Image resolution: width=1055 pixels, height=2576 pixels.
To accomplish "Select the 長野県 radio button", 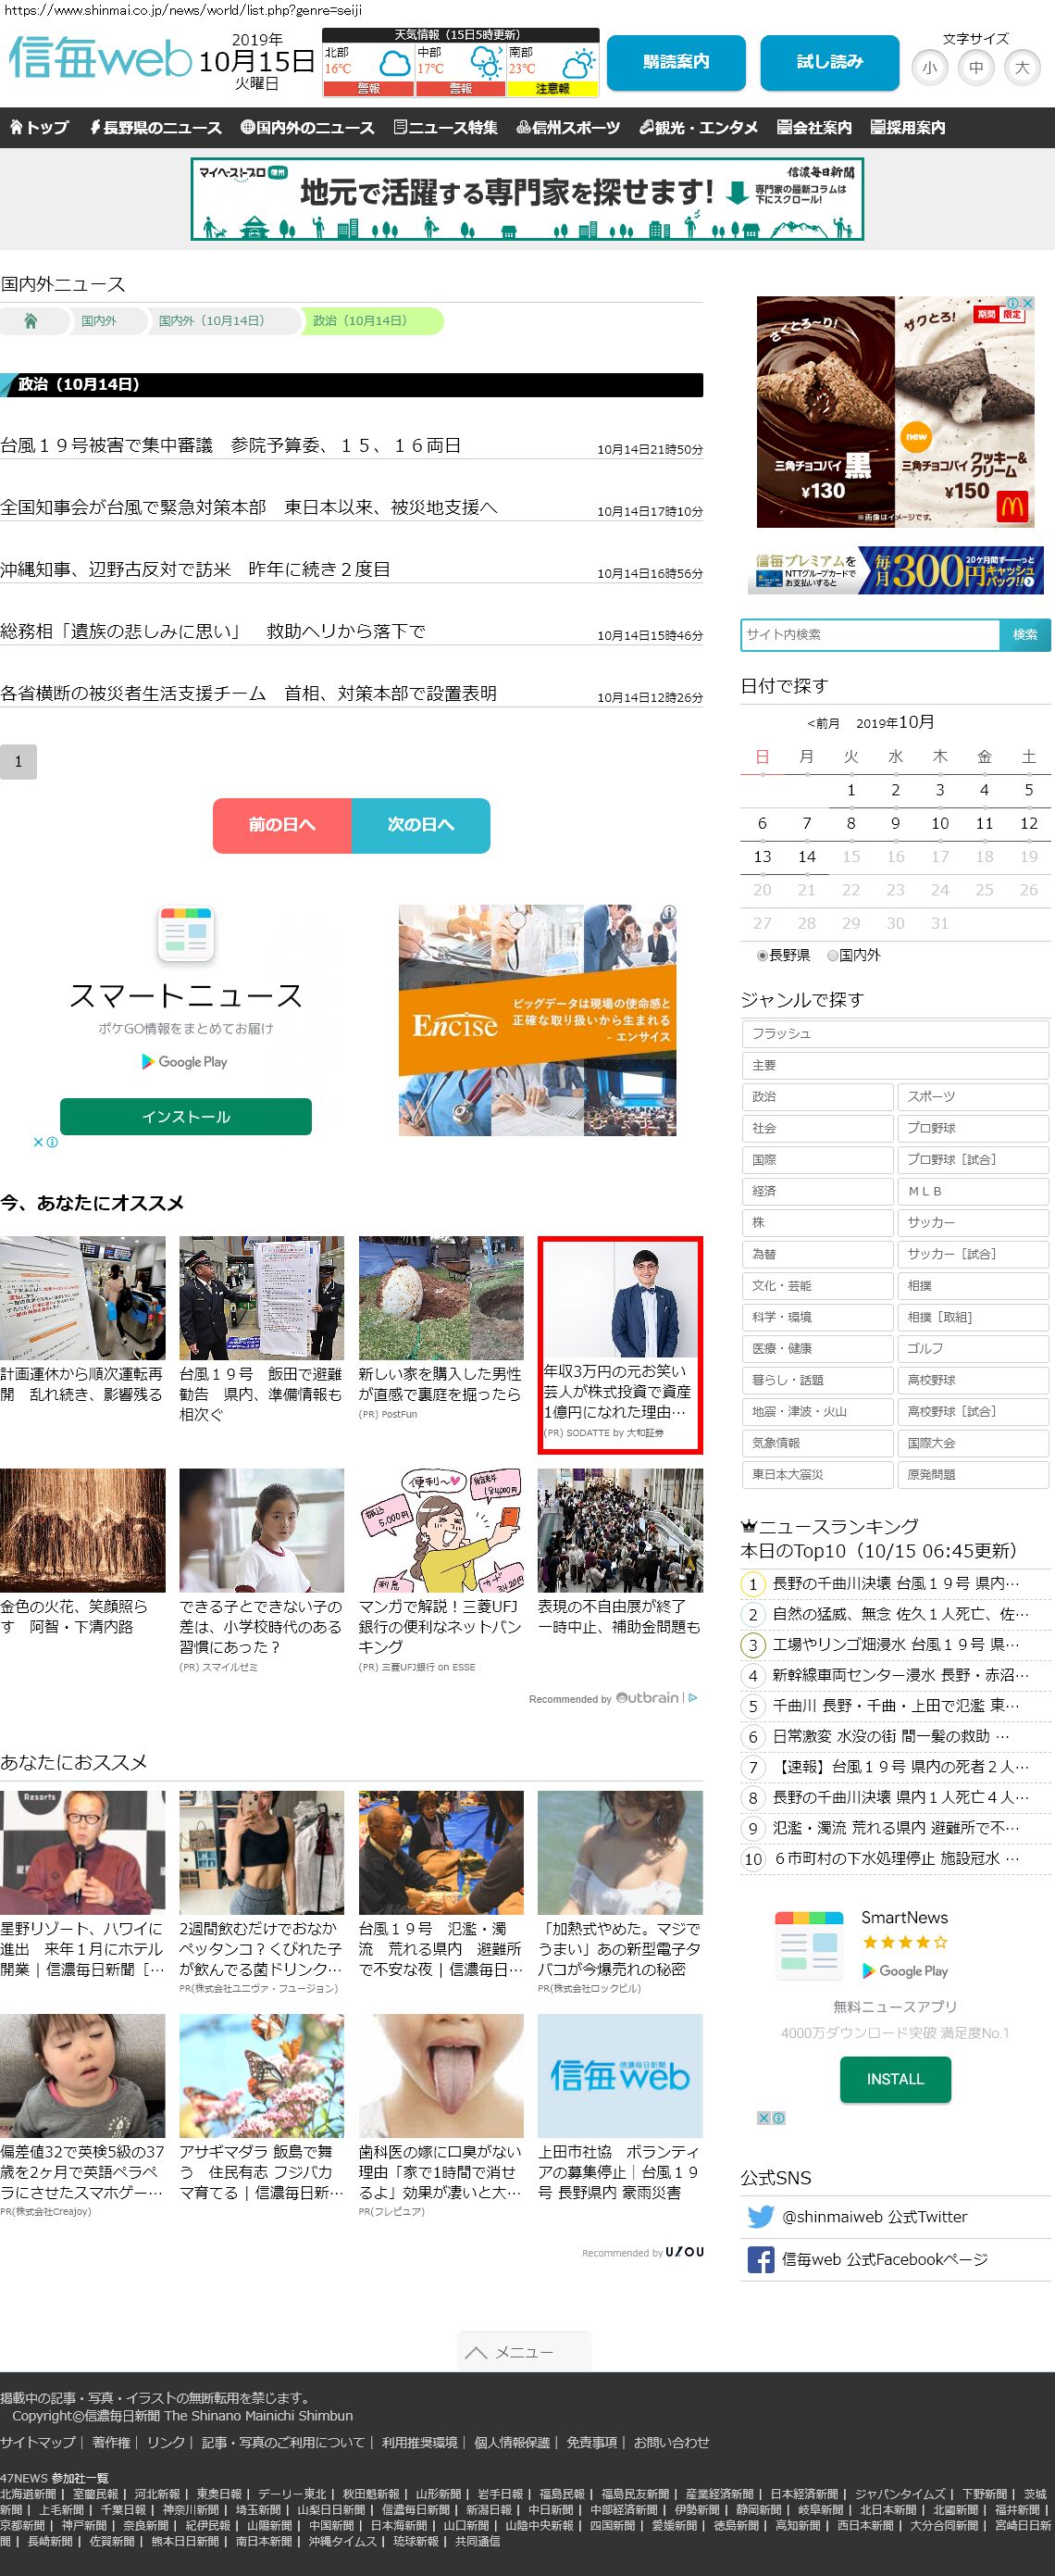I will pos(763,956).
